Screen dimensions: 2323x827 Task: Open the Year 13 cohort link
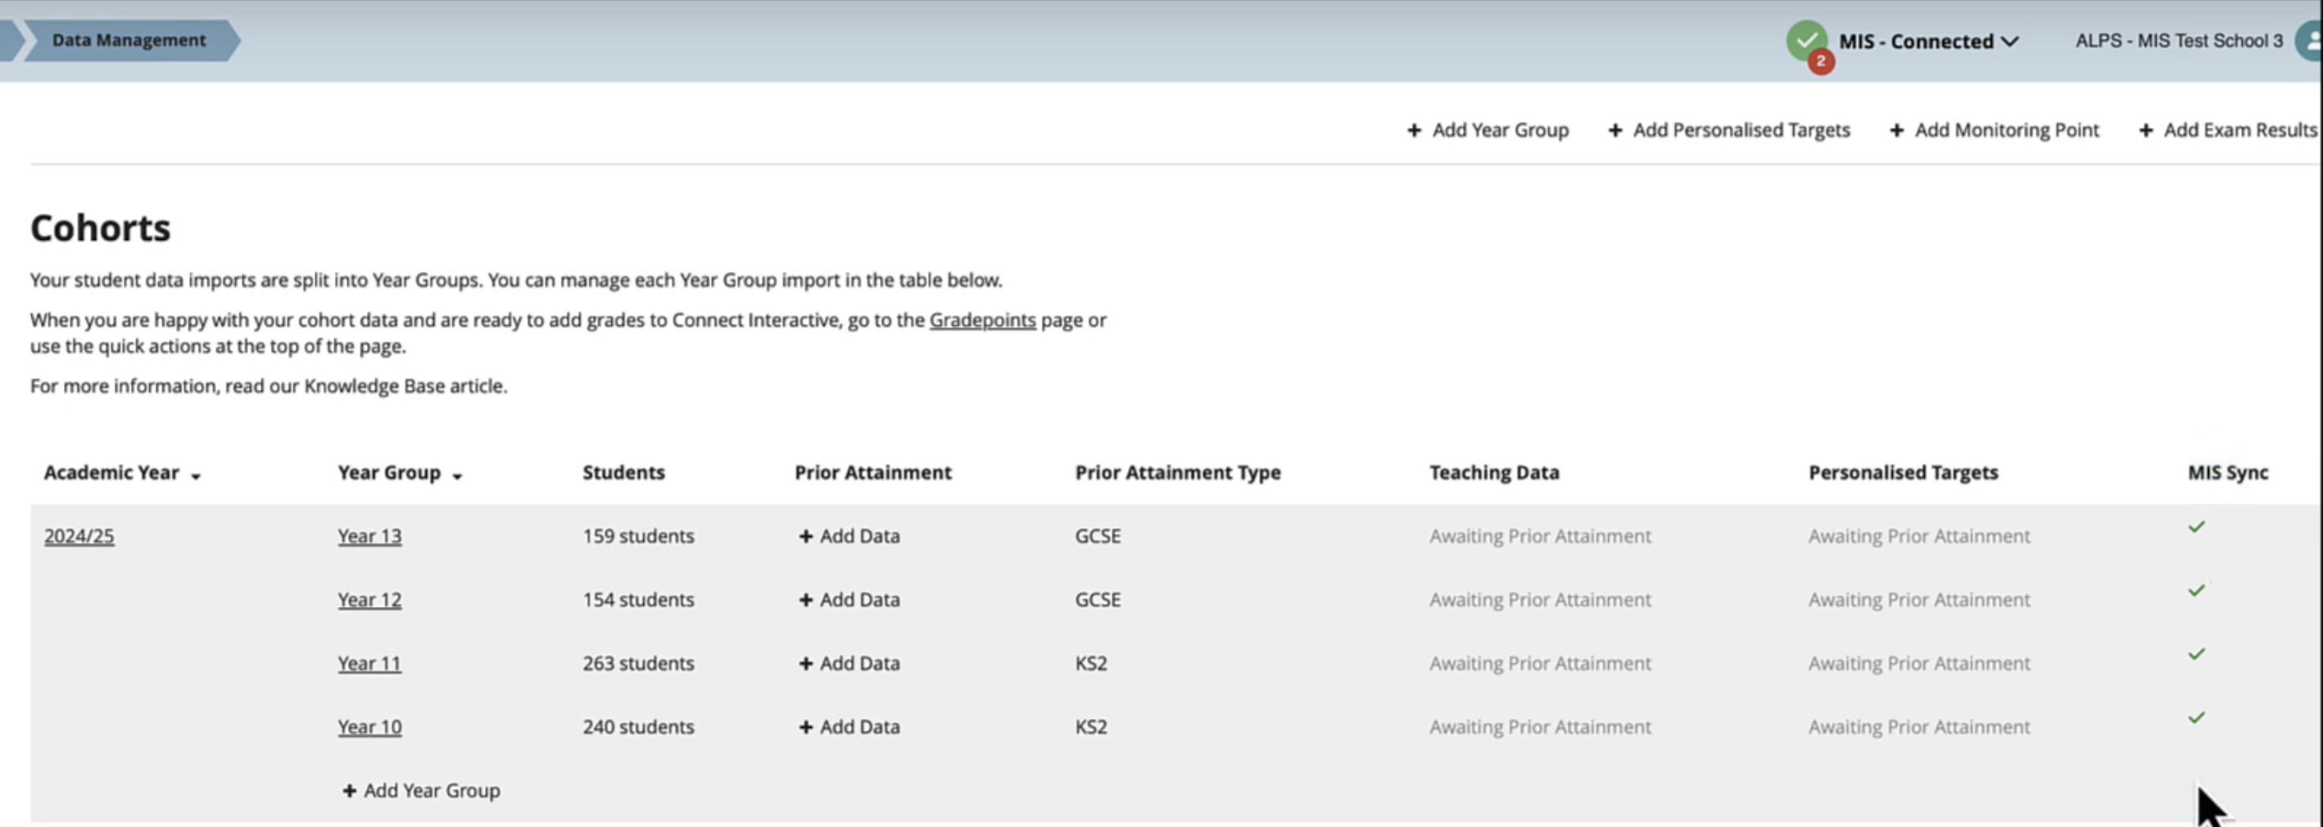click(x=369, y=536)
